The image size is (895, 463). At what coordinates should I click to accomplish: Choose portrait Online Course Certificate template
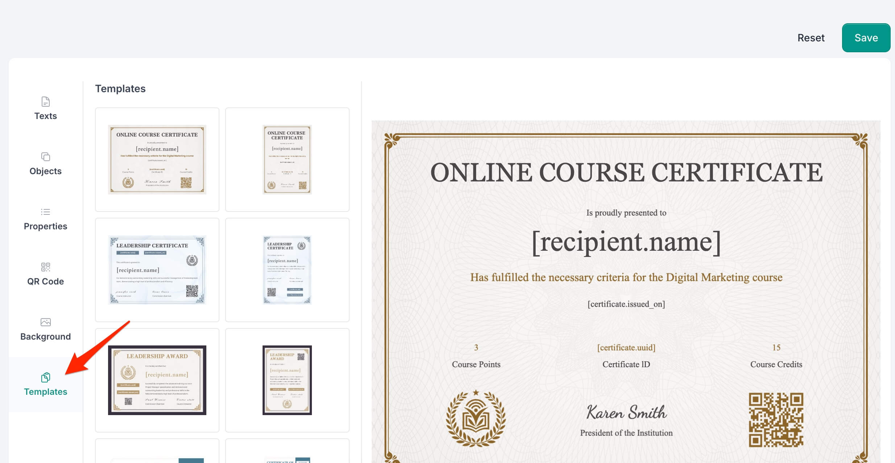(287, 160)
